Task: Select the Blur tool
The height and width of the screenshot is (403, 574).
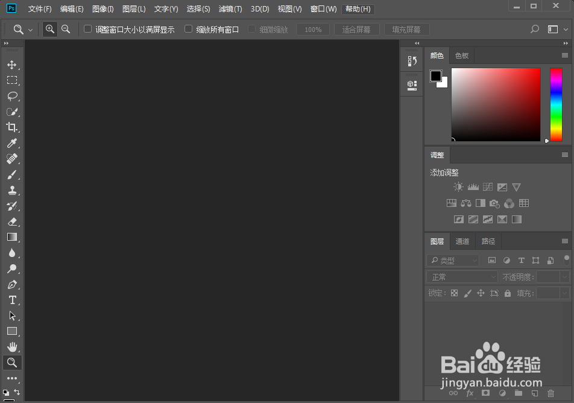Action: tap(12, 253)
